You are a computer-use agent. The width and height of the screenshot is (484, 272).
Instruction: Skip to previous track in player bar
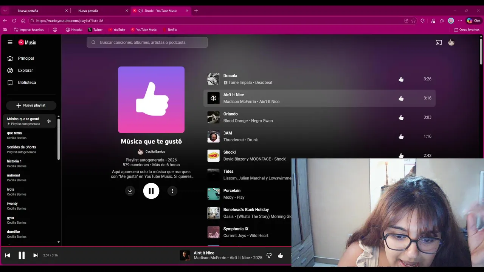[x=8, y=255]
